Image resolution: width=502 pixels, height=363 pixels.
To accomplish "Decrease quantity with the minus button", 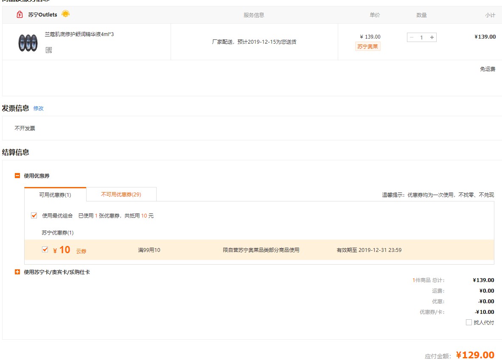I will click(412, 37).
